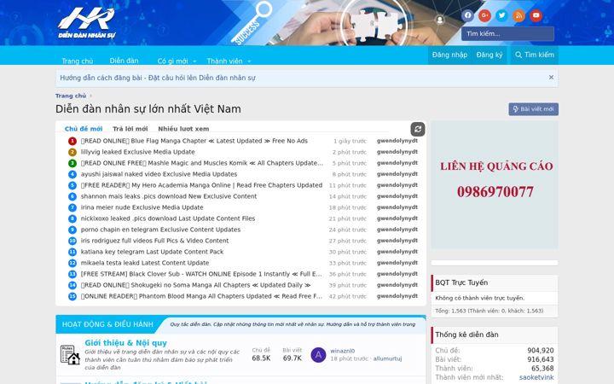
Task: Open Diễn đàn in navigation bar
Action: pos(124,61)
